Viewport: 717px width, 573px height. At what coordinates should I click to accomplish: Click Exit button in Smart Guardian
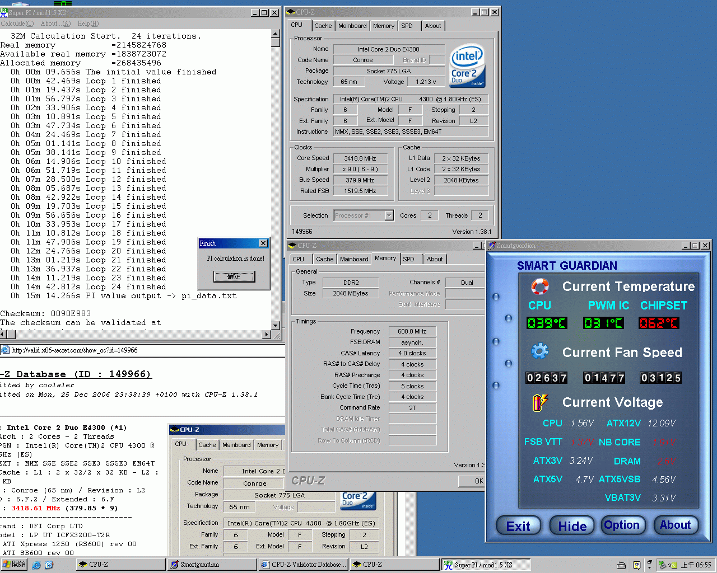pos(518,526)
